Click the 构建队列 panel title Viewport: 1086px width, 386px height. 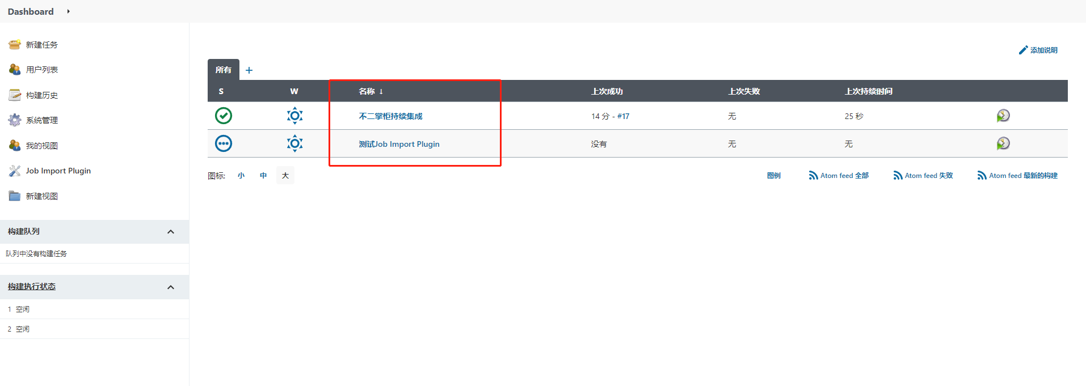(x=24, y=231)
